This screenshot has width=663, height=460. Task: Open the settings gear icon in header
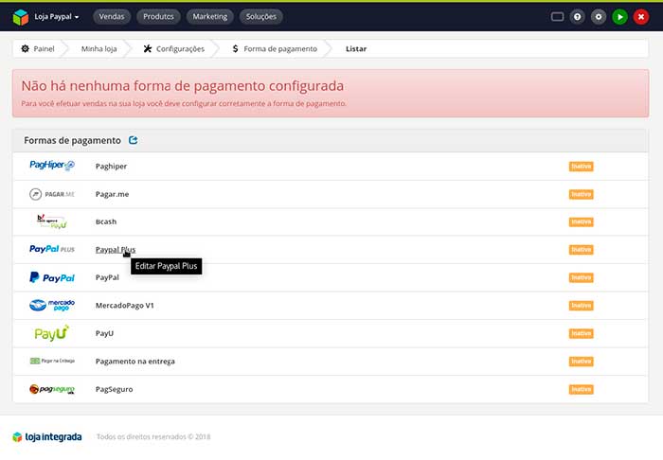(x=598, y=17)
